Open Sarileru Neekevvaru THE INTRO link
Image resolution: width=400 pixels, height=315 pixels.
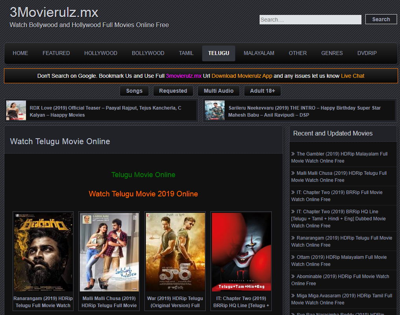pos(304,111)
